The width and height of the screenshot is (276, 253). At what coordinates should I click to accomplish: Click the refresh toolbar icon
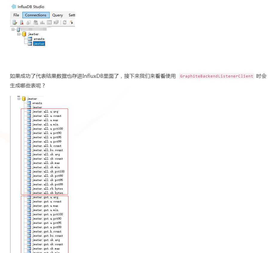tap(65, 22)
